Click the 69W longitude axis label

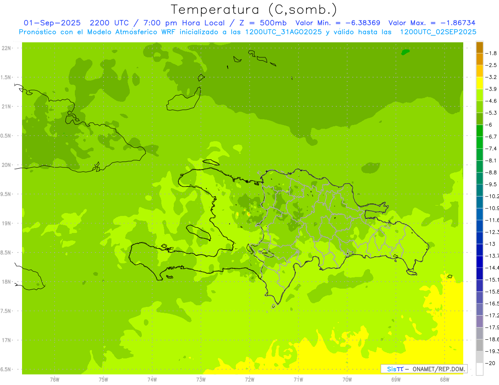pos(396,379)
